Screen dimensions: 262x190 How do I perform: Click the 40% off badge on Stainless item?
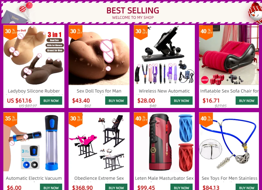206,119
